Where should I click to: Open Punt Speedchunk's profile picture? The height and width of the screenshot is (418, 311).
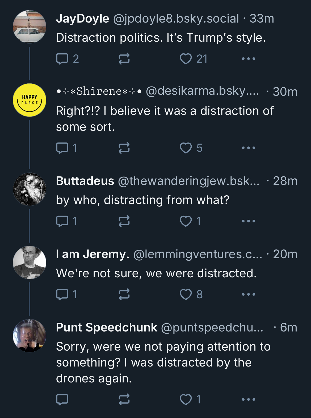click(30, 335)
